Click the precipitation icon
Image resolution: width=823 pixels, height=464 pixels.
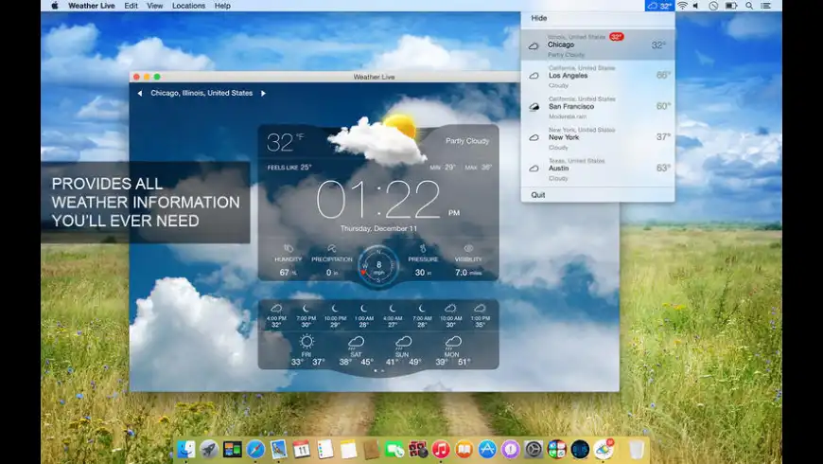coord(332,248)
